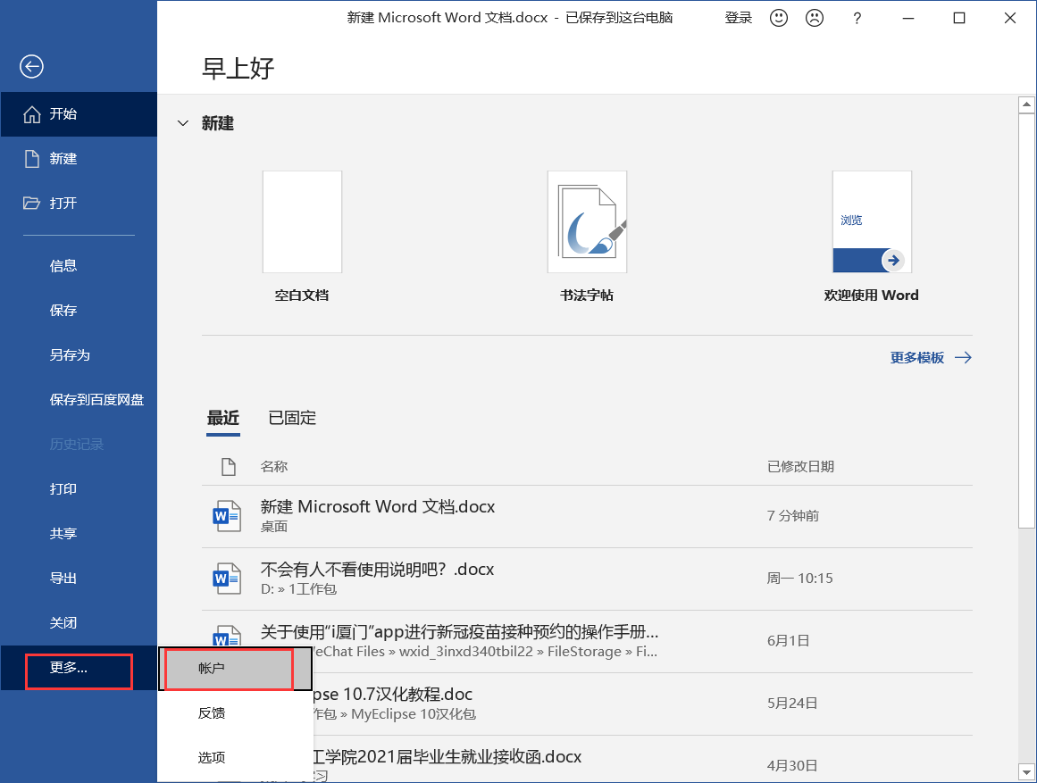Click the back arrow to exit backstage view
This screenshot has height=783, width=1037.
click(x=31, y=66)
